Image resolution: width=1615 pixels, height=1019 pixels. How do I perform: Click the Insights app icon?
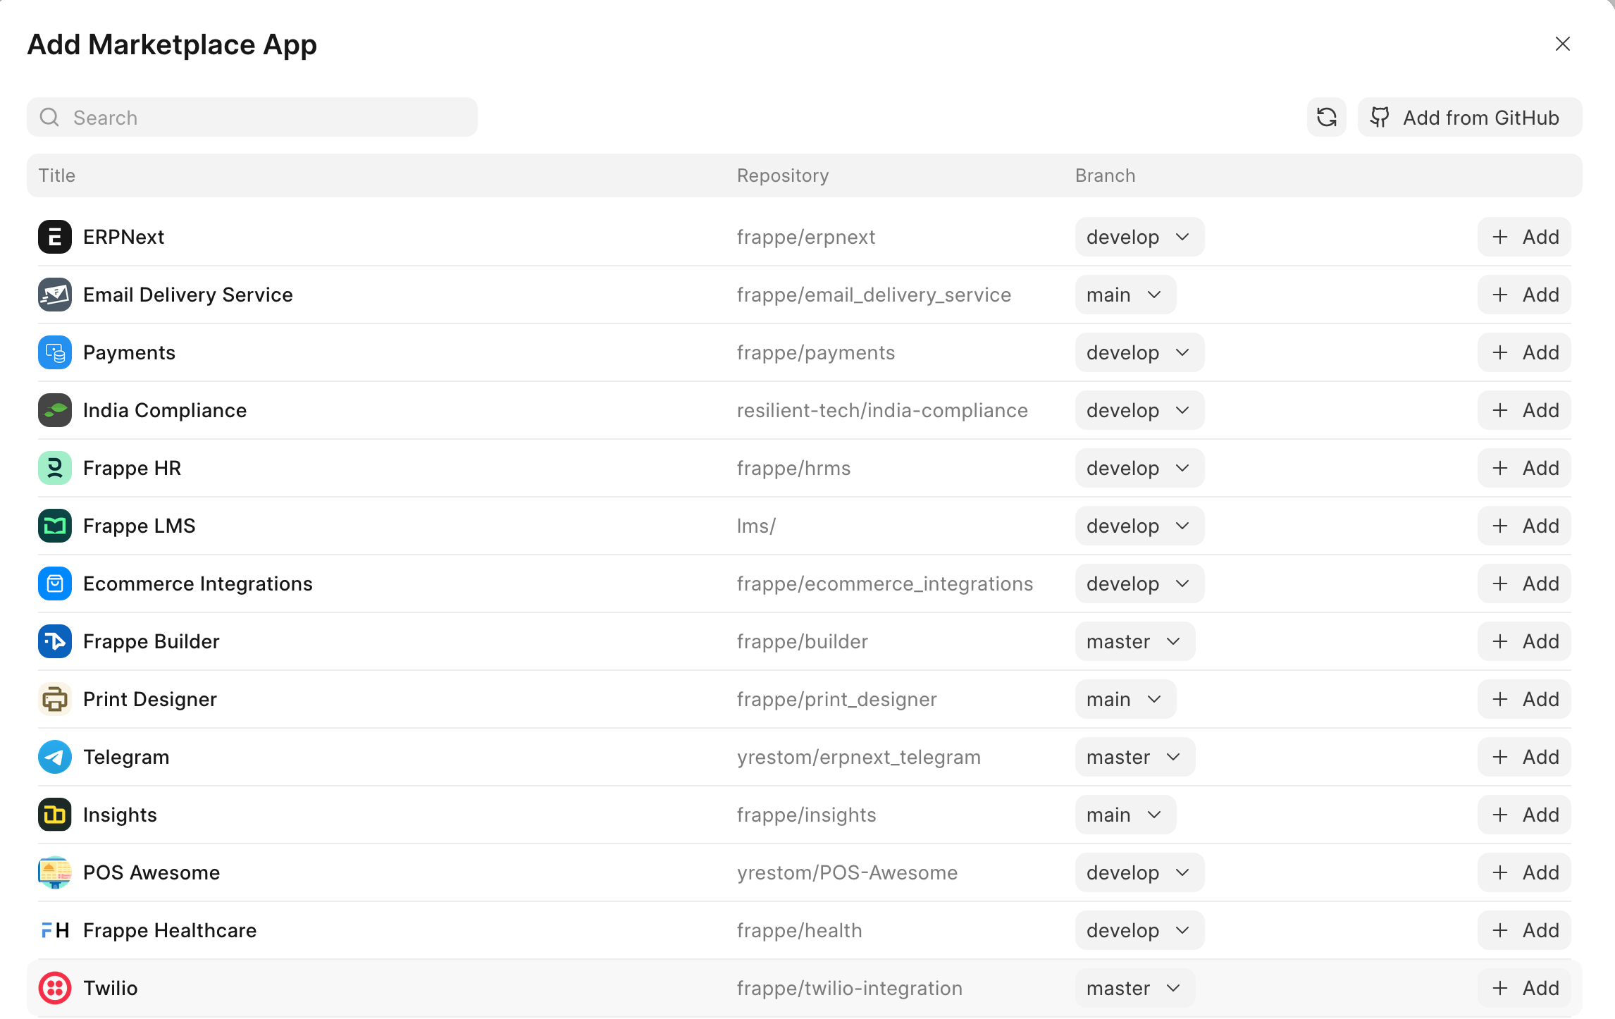click(55, 815)
